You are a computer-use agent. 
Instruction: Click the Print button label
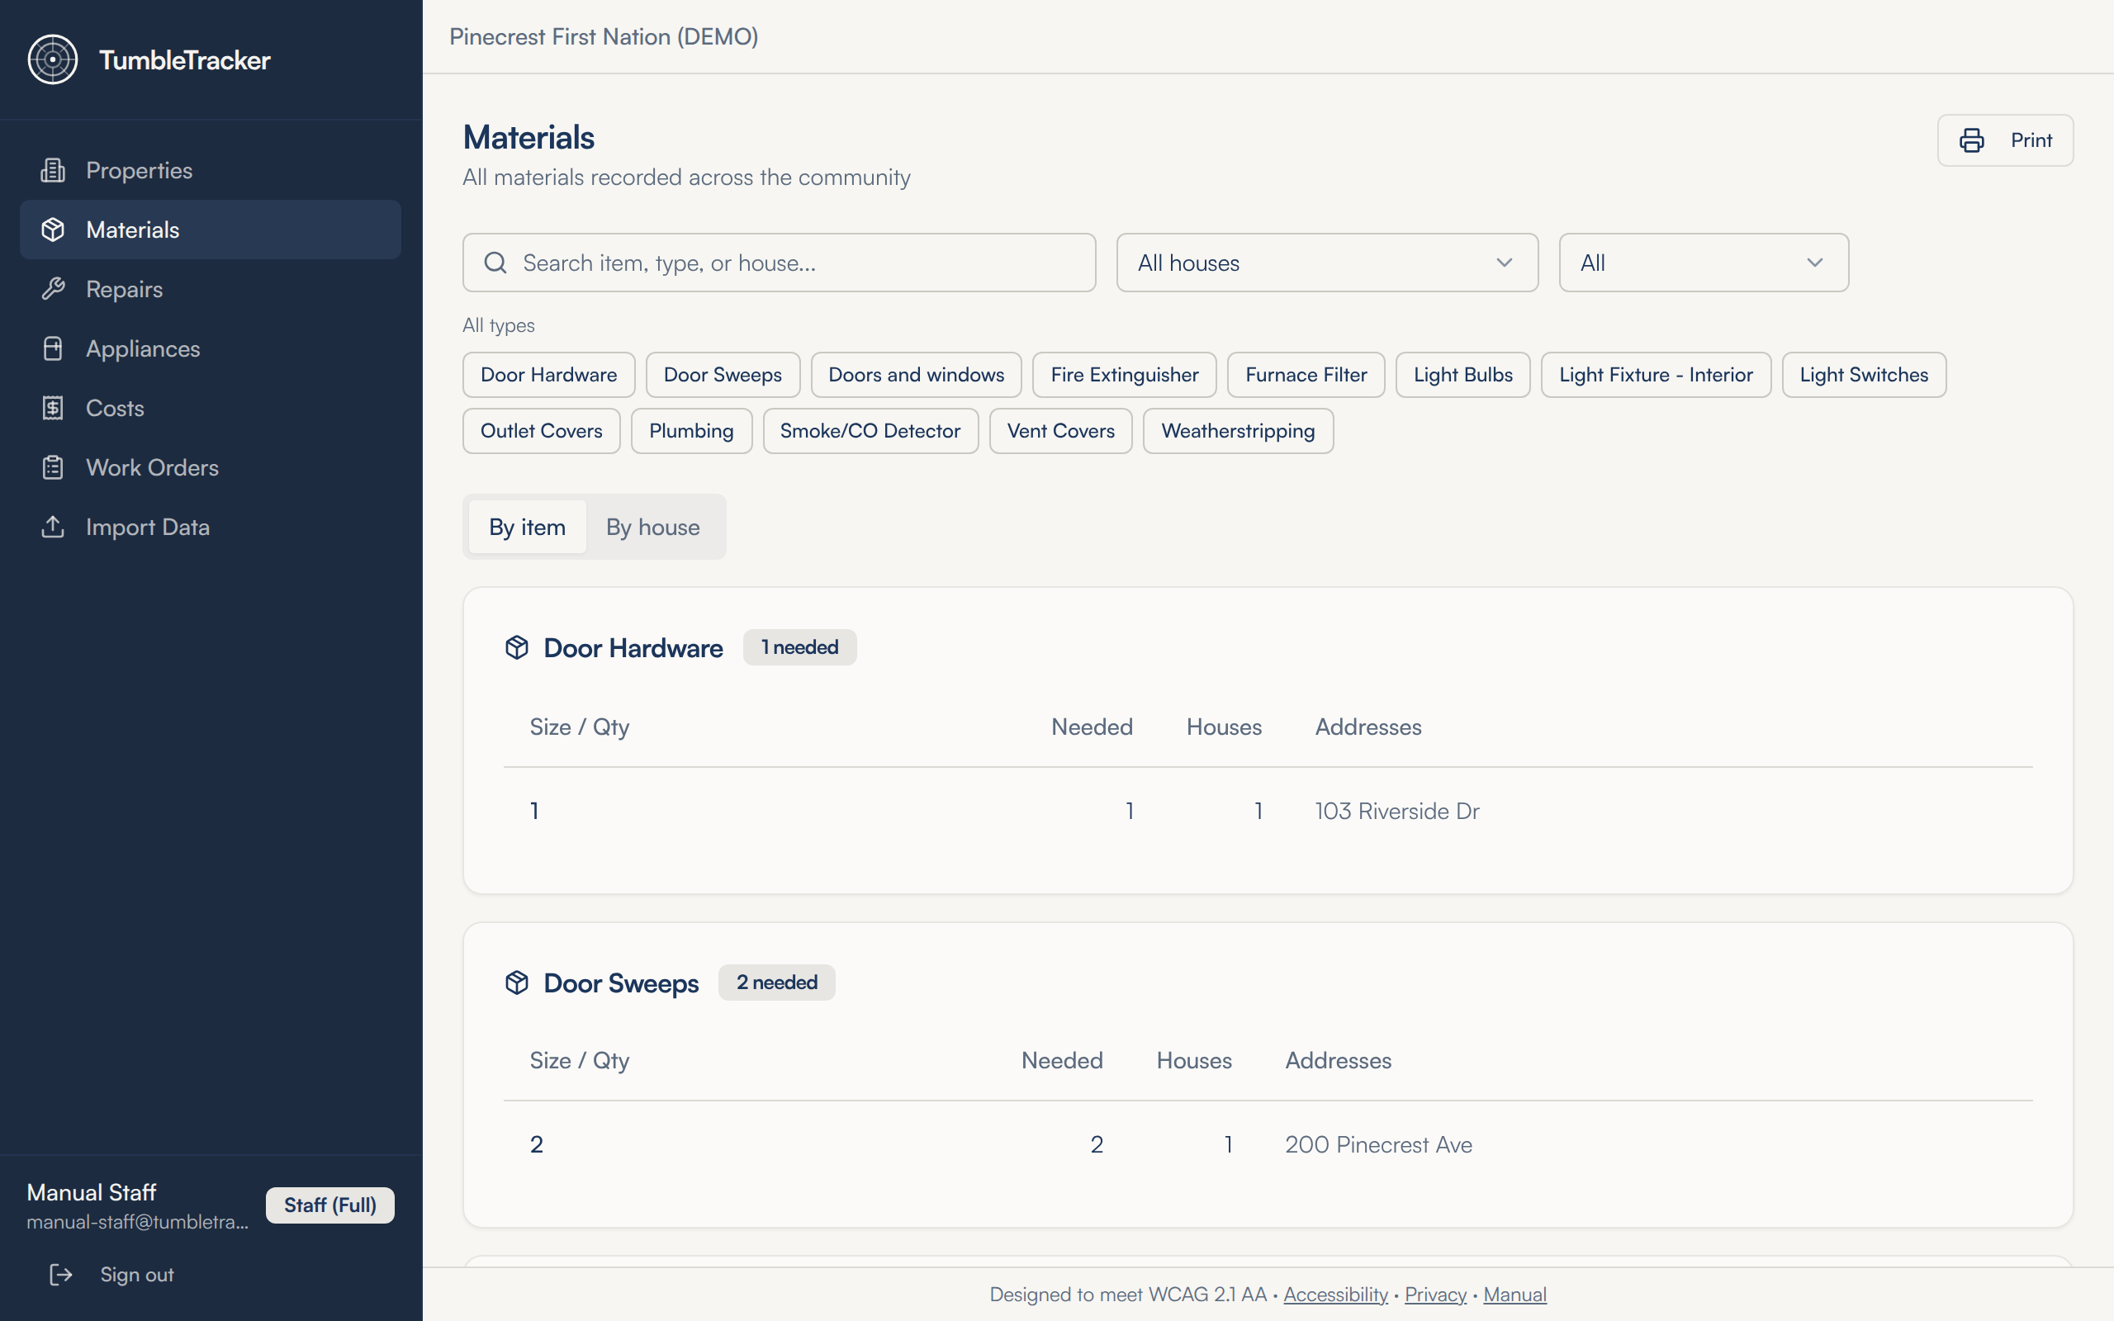(2031, 140)
